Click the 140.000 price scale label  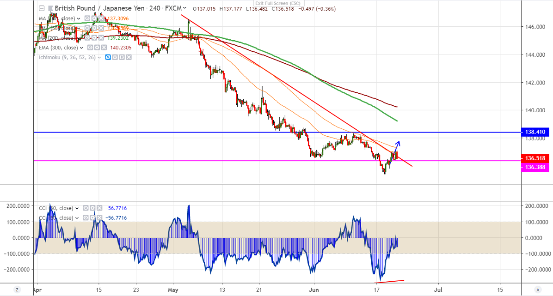coord(535,110)
